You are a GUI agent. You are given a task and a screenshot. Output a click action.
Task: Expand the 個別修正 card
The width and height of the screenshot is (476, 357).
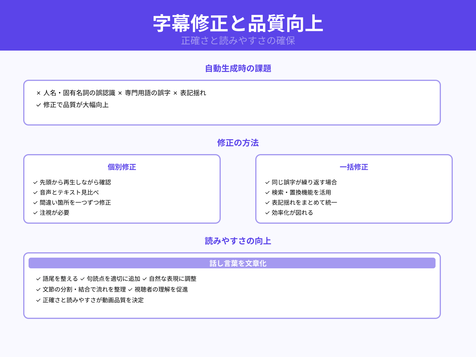point(121,167)
